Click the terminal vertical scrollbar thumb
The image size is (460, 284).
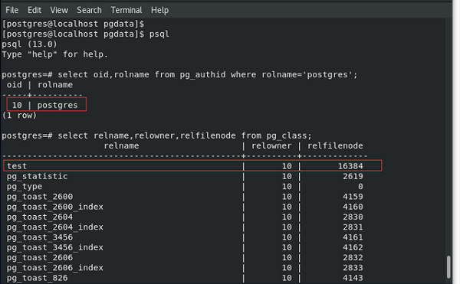[449, 267]
